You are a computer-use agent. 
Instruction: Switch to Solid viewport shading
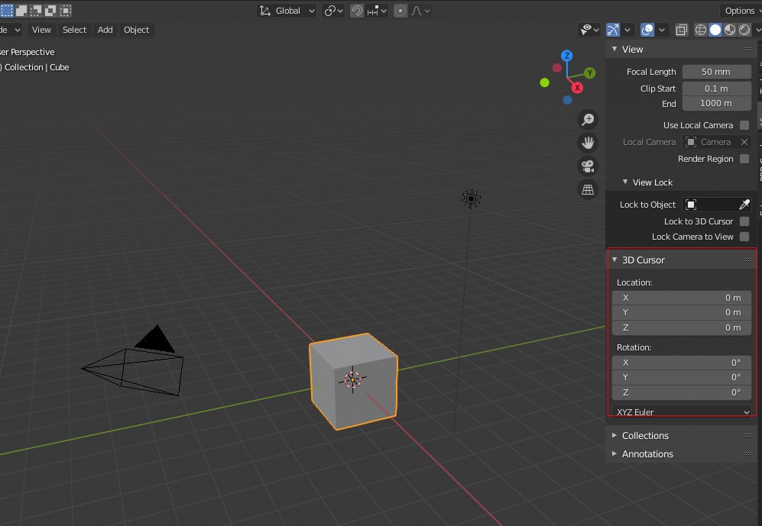click(715, 30)
